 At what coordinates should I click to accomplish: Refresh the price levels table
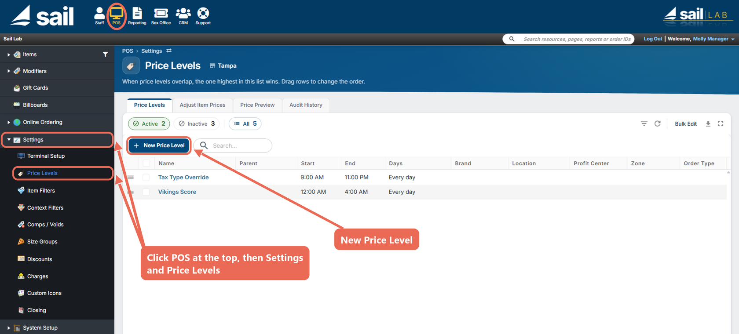click(x=658, y=123)
